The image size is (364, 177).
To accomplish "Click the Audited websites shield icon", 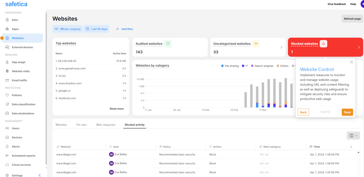I will [x=168, y=44].
